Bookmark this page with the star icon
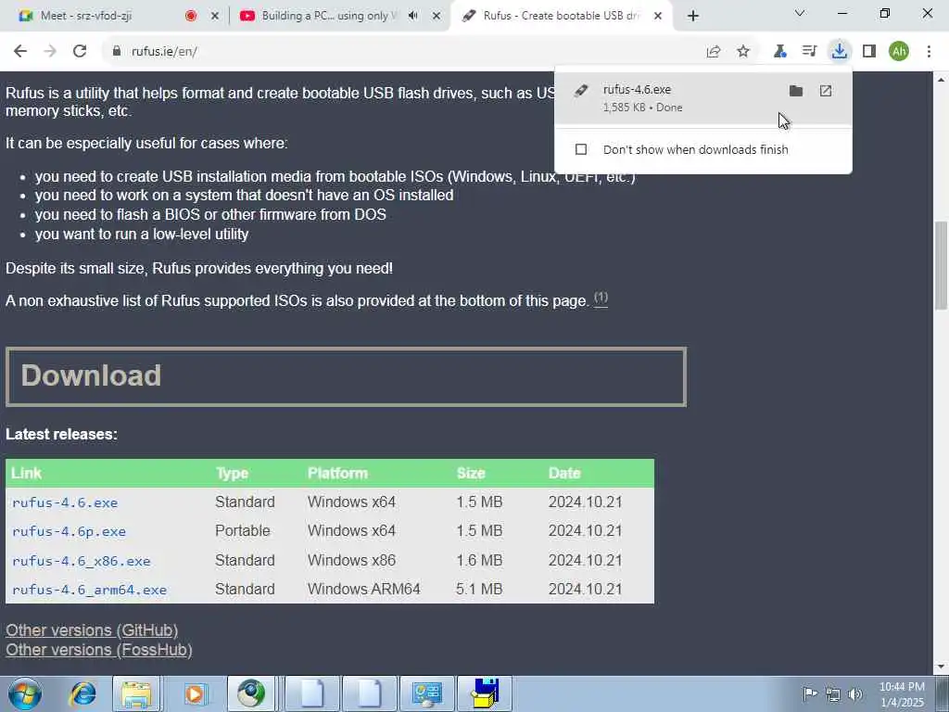 pyautogui.click(x=743, y=52)
